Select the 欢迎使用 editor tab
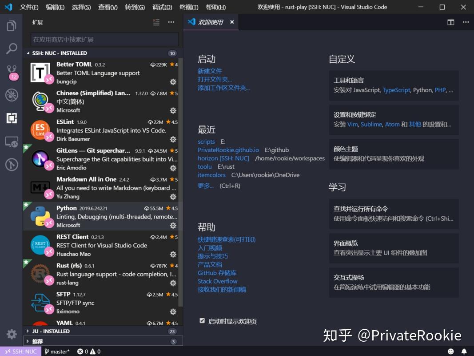Viewport: 474px width, 356px height. (211, 22)
